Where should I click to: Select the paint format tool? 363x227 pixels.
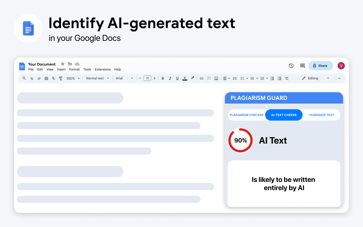(x=61, y=78)
